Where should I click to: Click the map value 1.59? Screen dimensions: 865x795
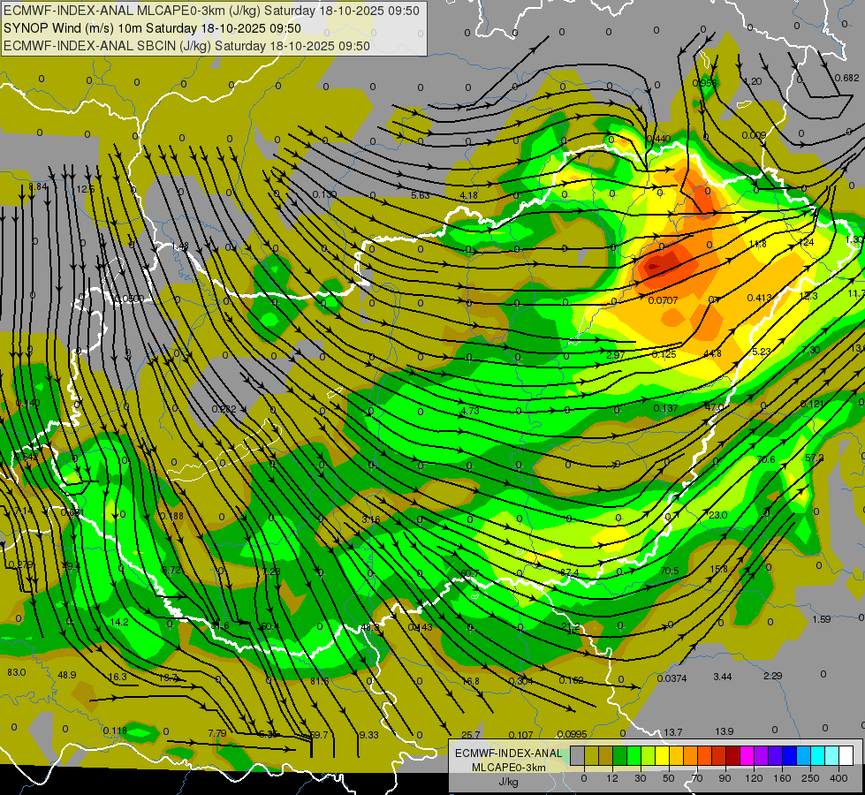coord(822,619)
